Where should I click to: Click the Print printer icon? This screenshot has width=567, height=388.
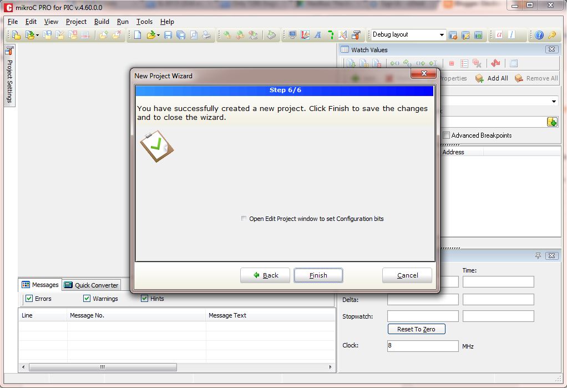(206, 35)
